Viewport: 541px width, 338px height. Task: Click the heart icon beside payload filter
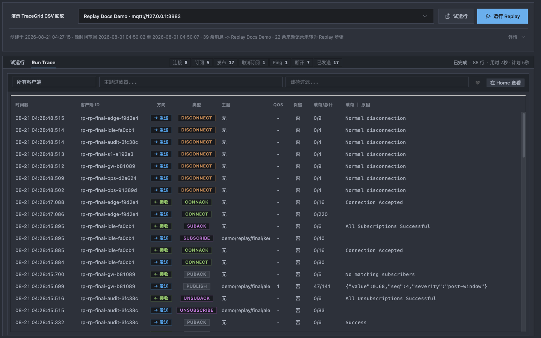click(x=478, y=83)
